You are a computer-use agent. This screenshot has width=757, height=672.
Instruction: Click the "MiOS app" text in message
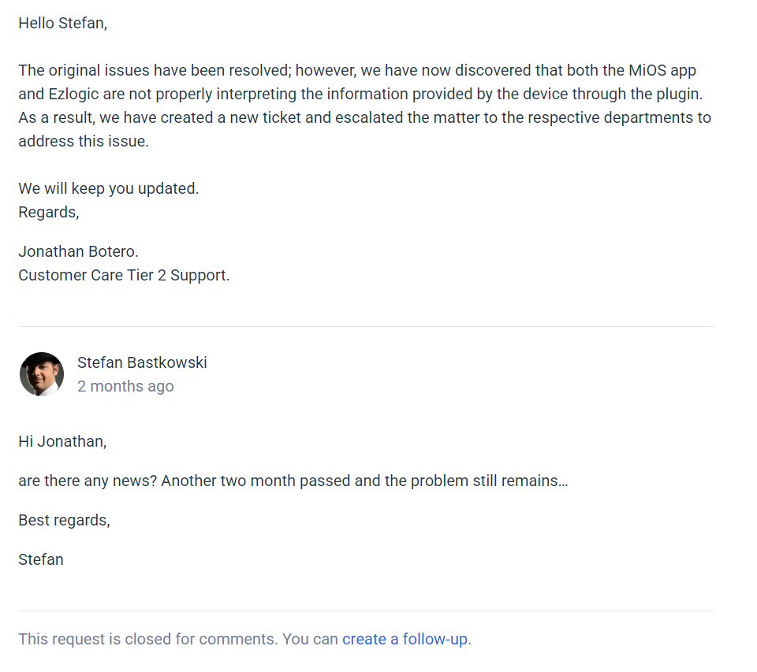pyautogui.click(x=662, y=70)
